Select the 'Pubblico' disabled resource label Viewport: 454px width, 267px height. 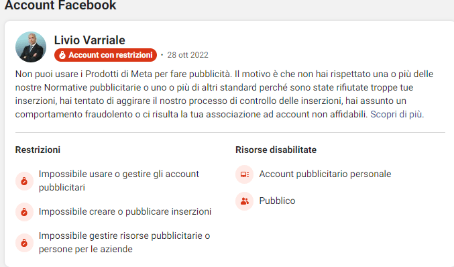(x=277, y=201)
